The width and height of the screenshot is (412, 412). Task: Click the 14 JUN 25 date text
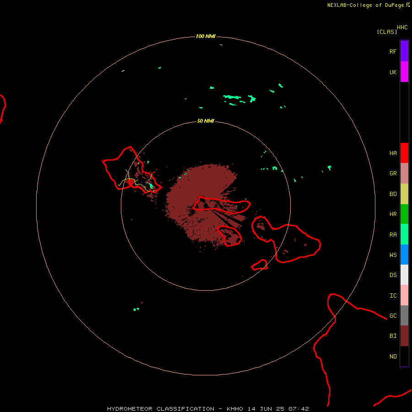pyautogui.click(x=266, y=409)
